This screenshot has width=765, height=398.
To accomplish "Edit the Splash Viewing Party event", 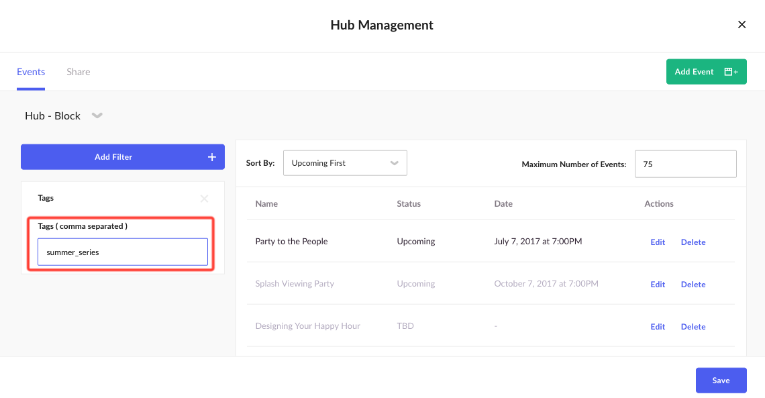I will [658, 285].
